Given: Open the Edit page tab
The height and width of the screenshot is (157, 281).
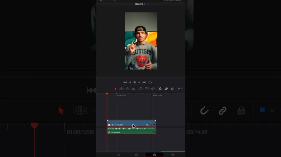Looking at the screenshot, I should (154, 155).
